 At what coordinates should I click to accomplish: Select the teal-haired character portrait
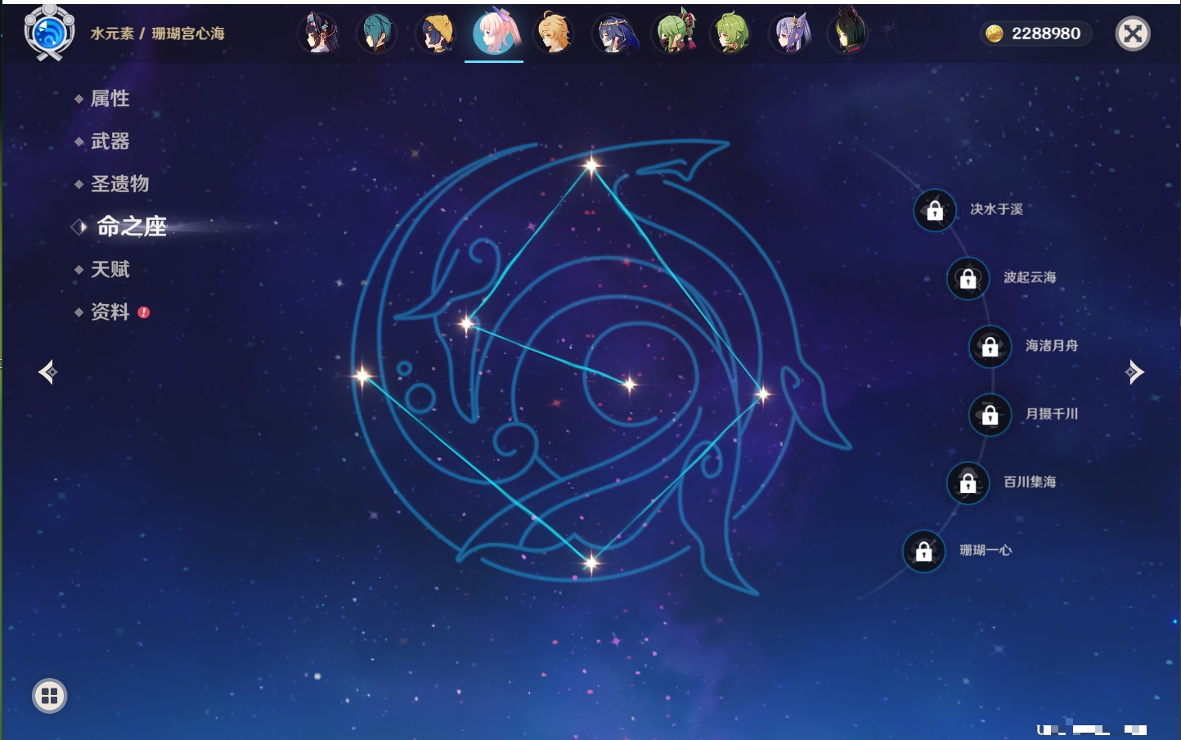377,34
